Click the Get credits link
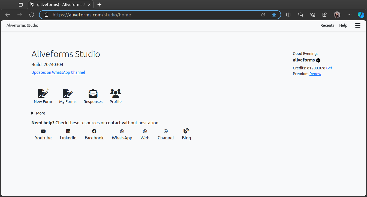 329,68
